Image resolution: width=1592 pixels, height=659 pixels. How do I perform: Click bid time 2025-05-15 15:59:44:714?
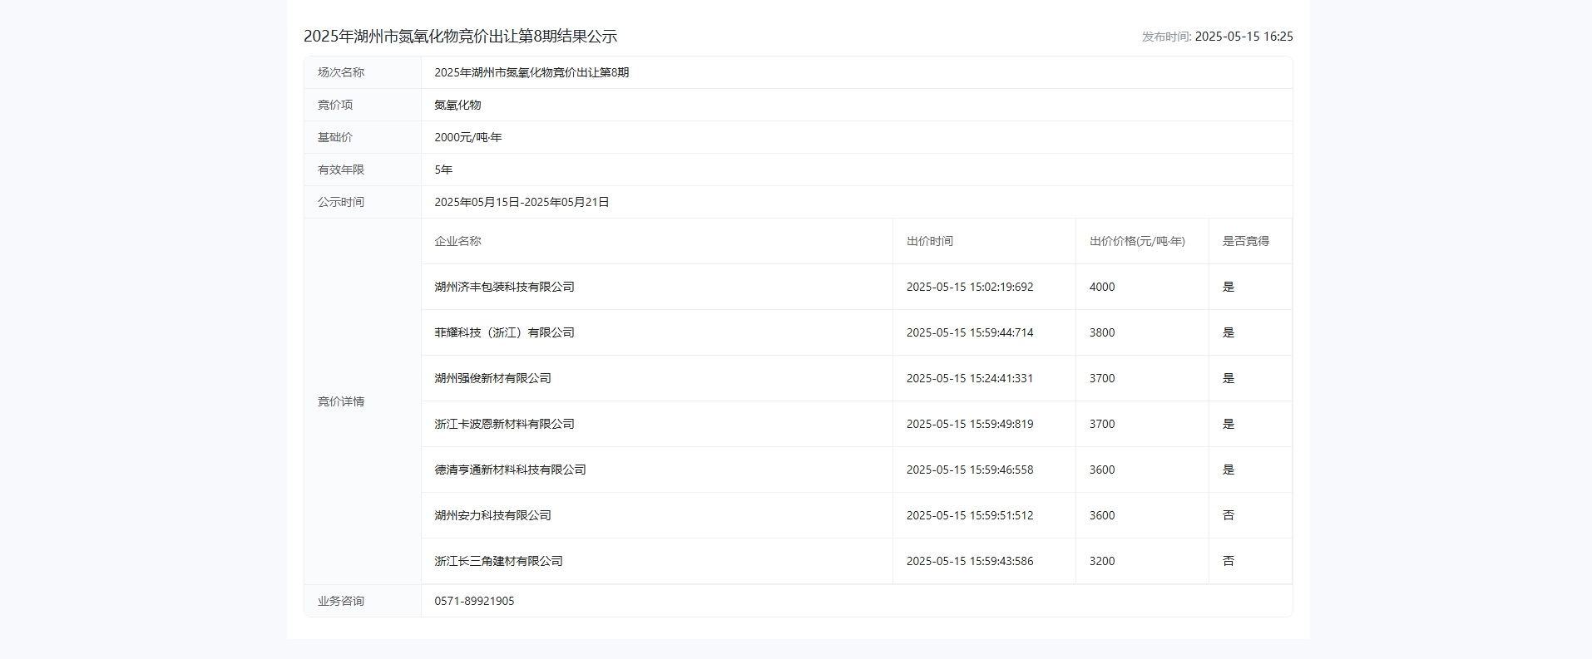970,332
